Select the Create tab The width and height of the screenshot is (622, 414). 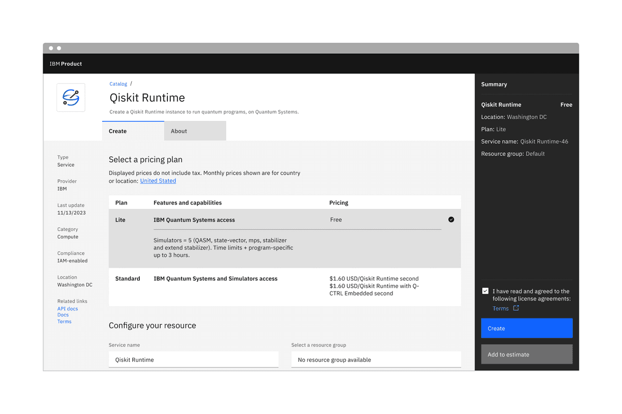click(117, 131)
